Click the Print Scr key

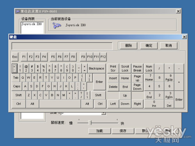pyautogui.click(x=113, y=69)
